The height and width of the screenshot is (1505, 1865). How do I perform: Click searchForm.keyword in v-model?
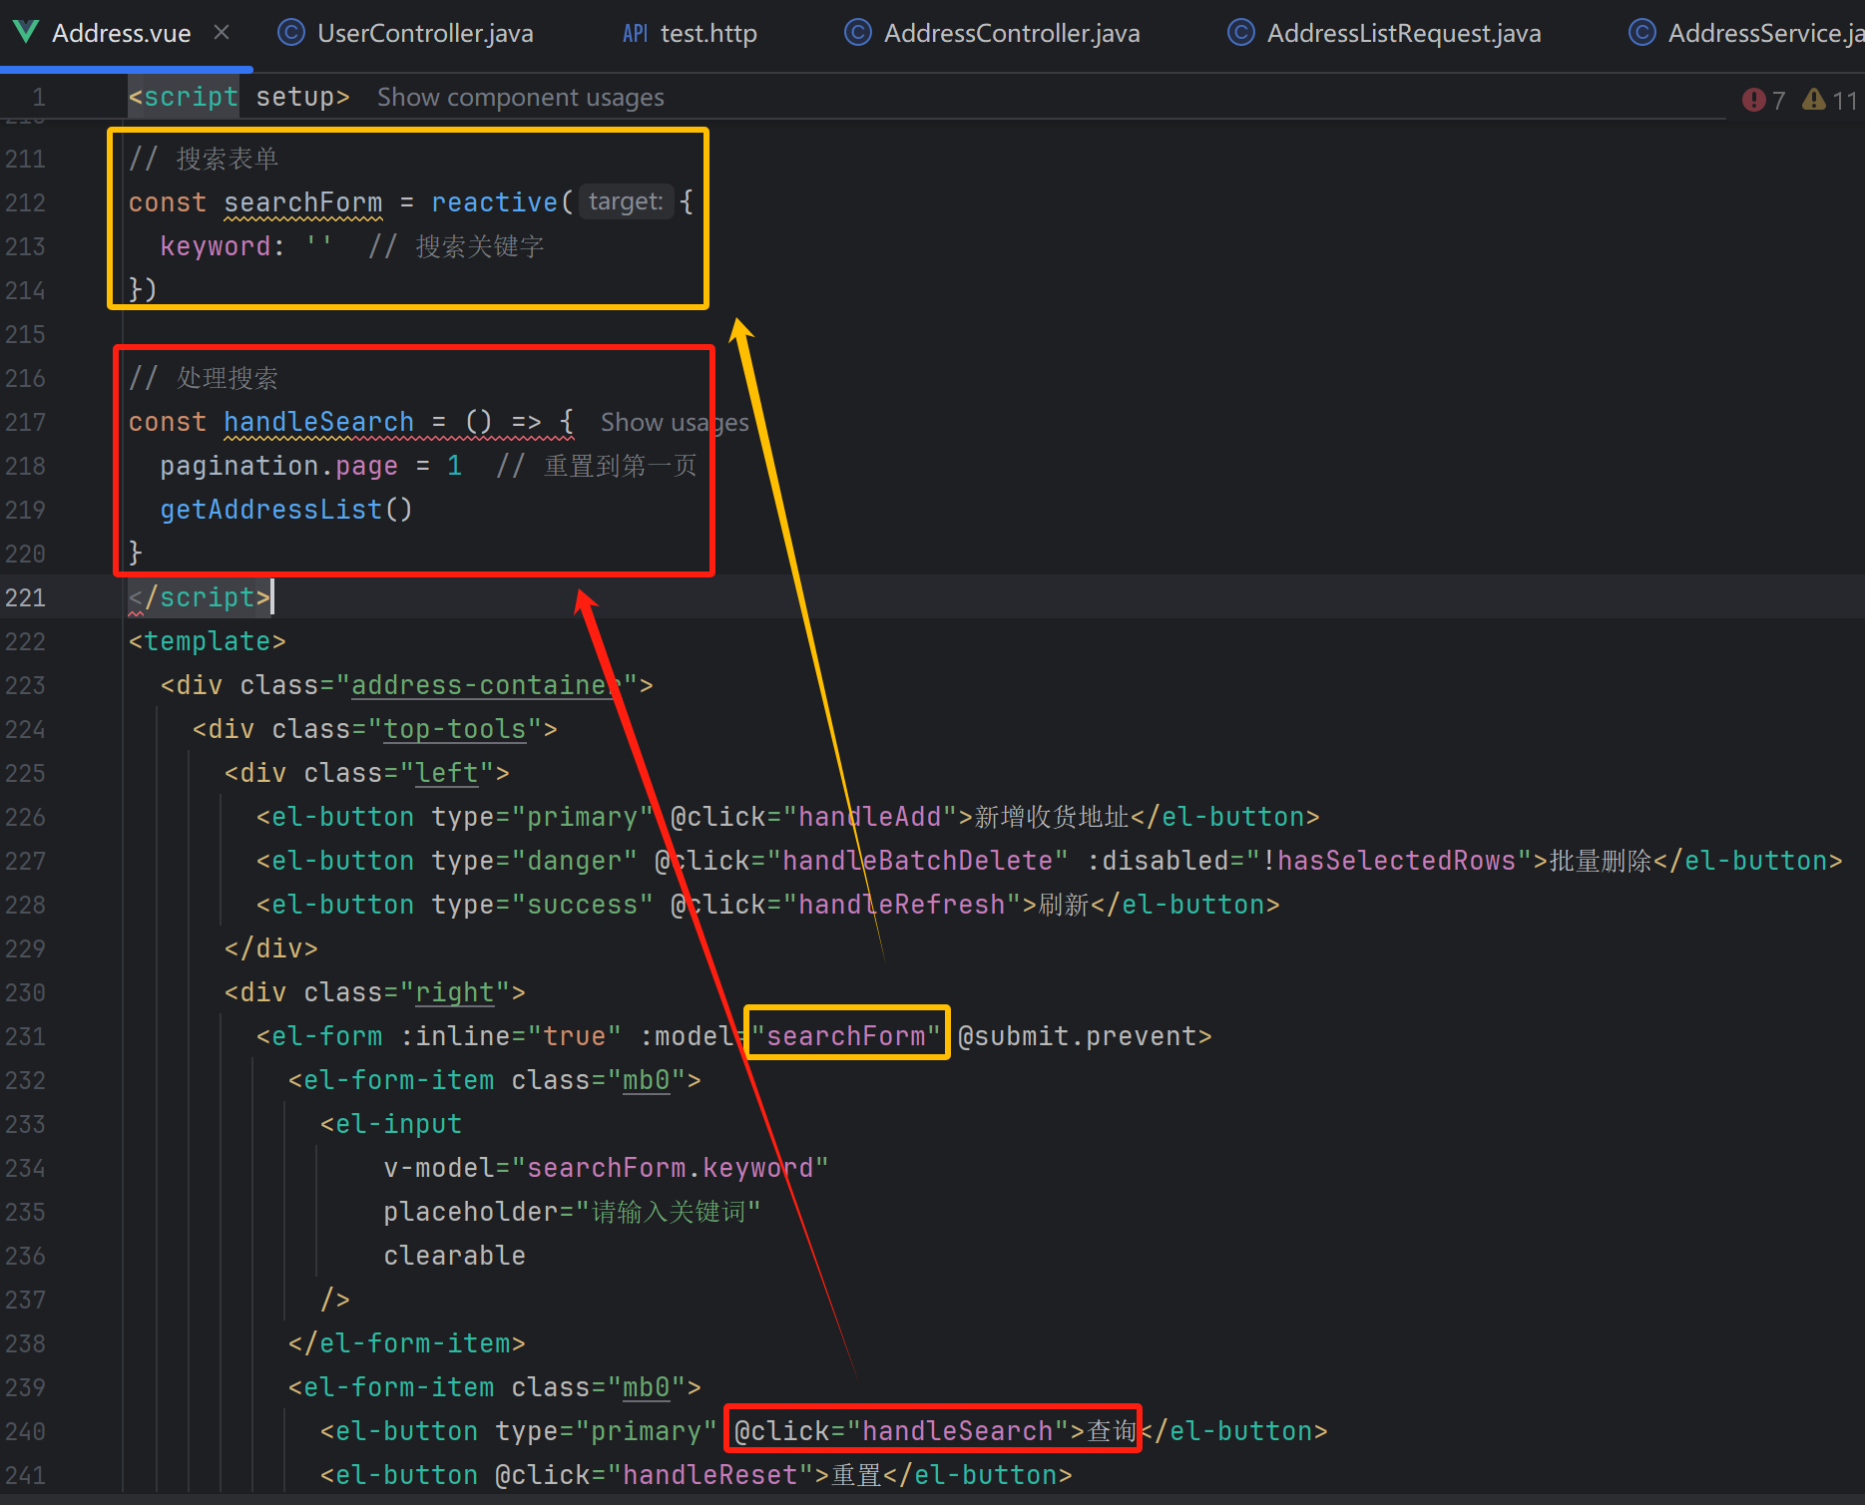pyautogui.click(x=670, y=1168)
